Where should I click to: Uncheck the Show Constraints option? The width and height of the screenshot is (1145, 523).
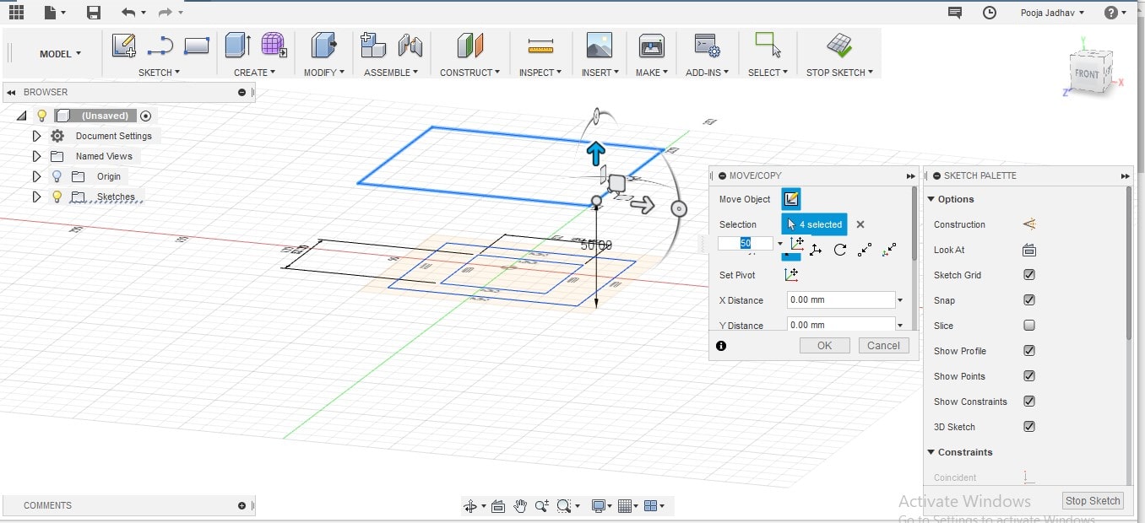point(1028,402)
